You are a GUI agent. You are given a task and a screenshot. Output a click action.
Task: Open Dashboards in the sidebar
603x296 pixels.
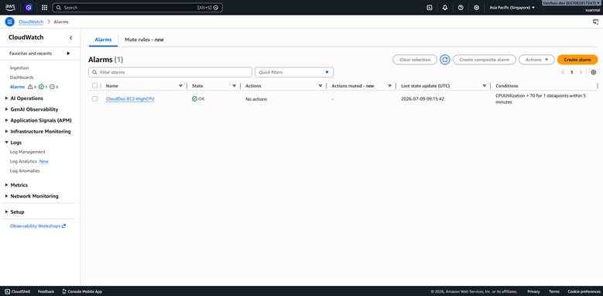pyautogui.click(x=22, y=77)
